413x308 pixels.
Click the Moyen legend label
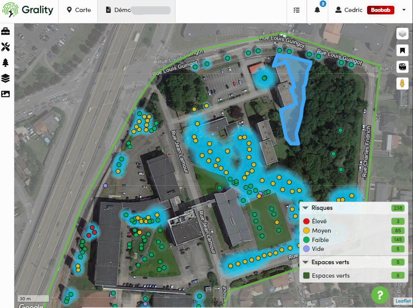tap(321, 231)
